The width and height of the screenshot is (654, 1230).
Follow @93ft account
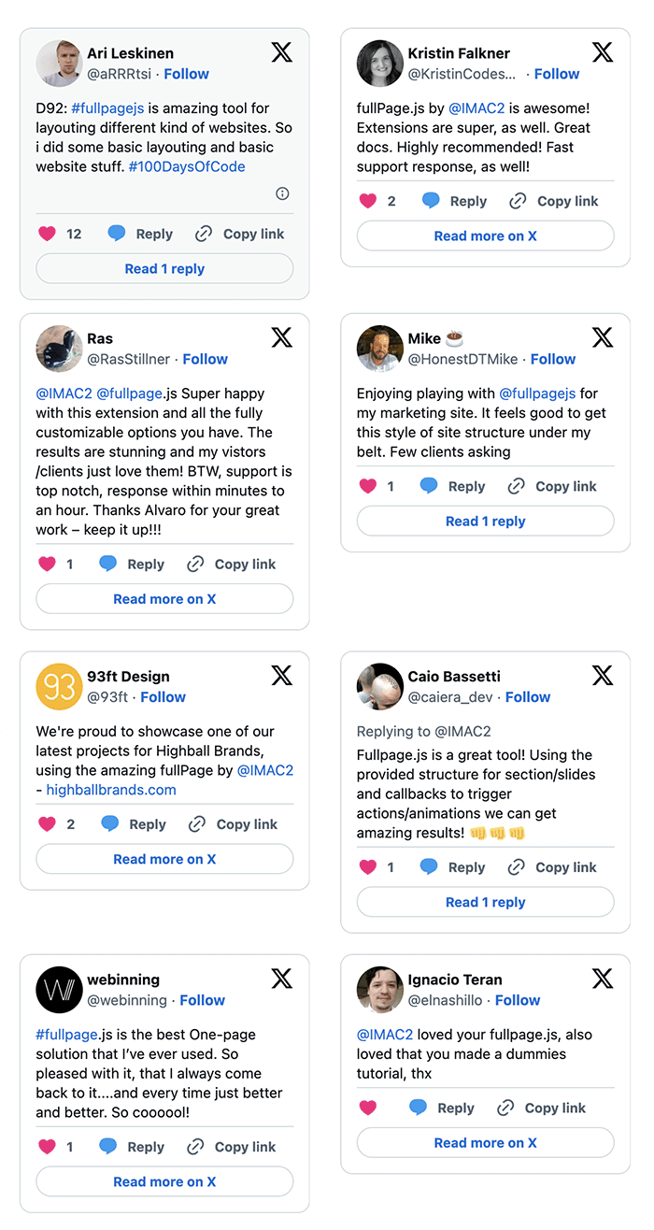[x=163, y=697]
